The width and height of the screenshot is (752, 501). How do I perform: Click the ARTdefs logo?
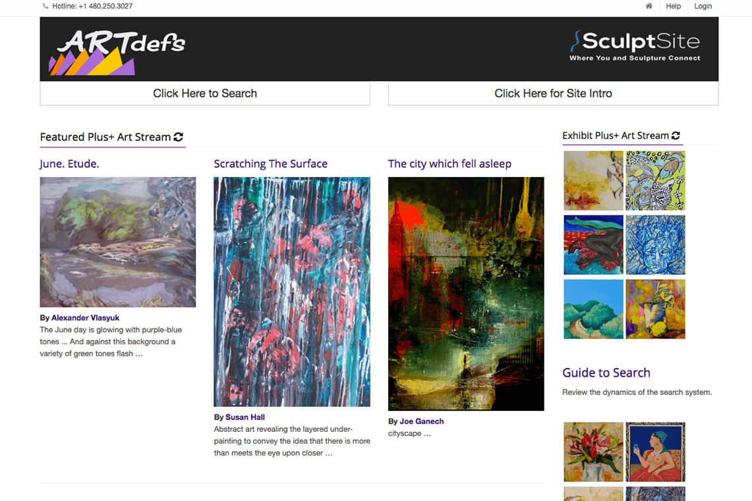pos(117,52)
